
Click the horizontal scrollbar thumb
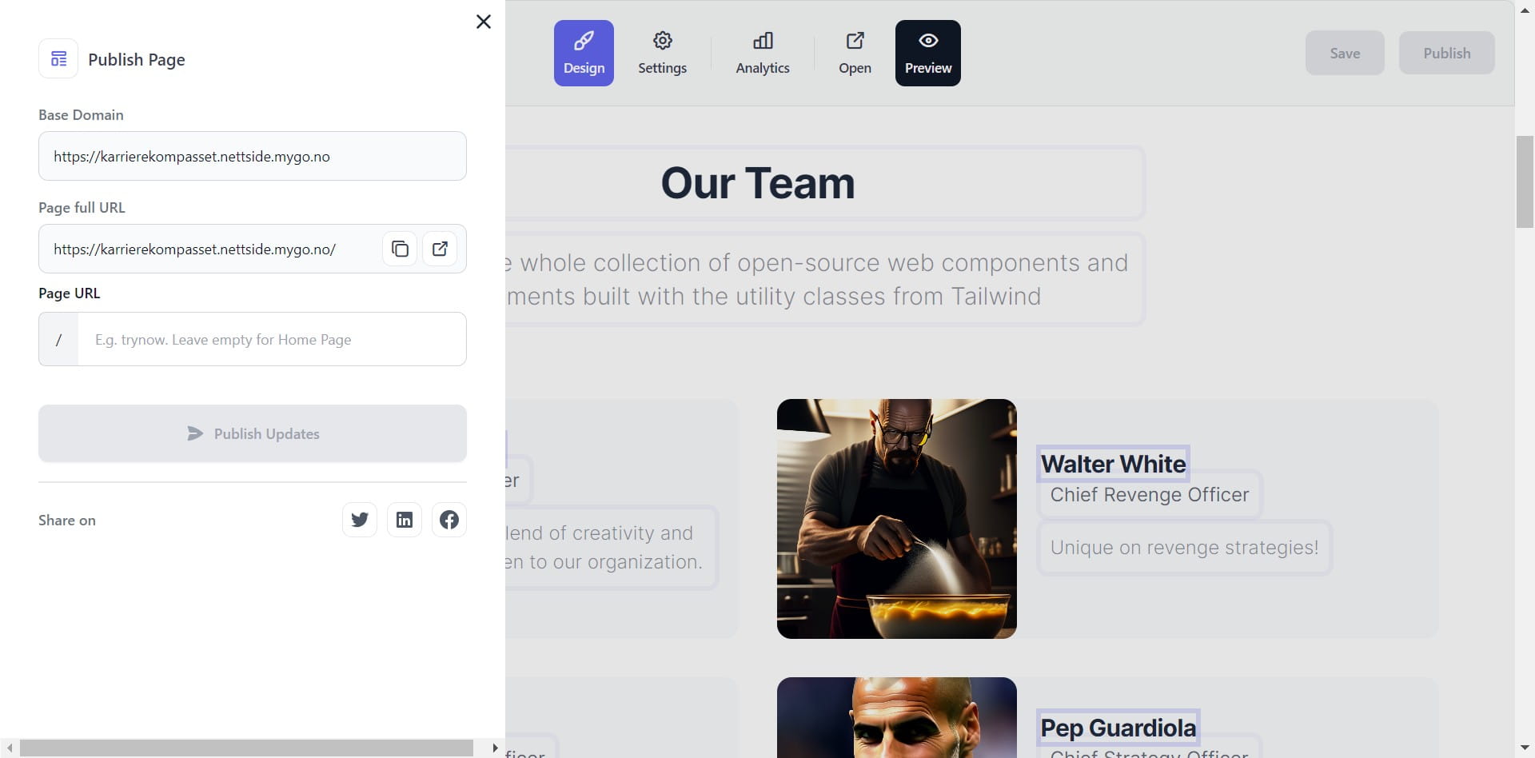246,748
